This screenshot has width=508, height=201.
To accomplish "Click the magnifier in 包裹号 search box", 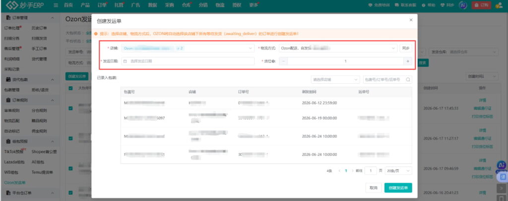I will (408, 79).
